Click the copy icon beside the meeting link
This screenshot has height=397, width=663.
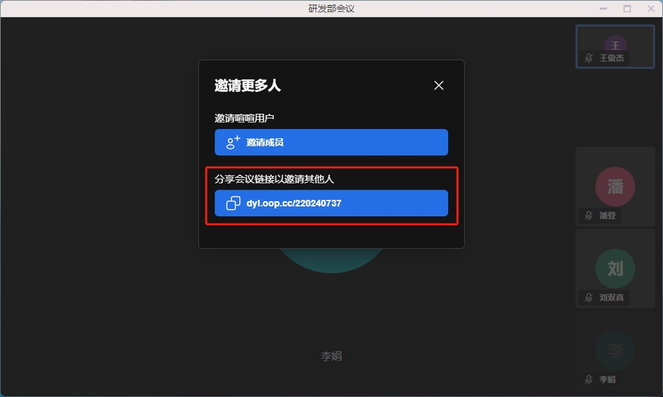pos(233,203)
